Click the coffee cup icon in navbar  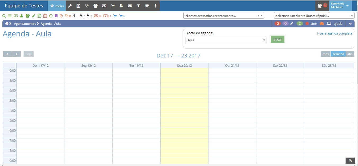147,6
